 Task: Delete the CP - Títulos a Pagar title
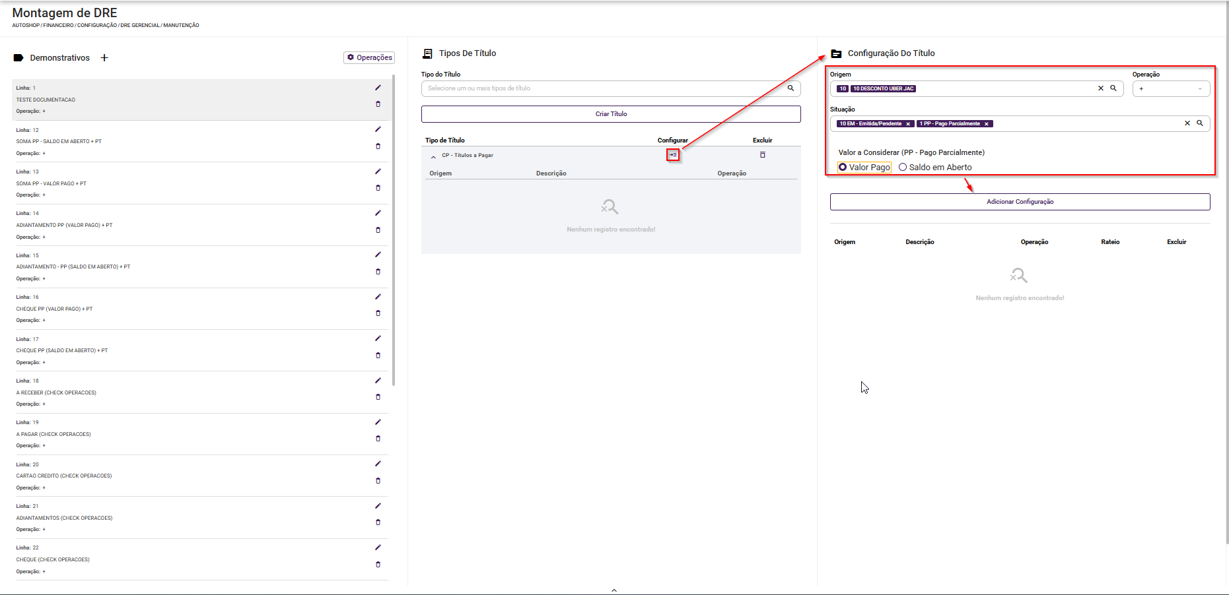[x=762, y=155]
